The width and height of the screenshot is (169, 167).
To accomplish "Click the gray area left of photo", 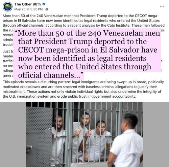I will pos(13,134).
